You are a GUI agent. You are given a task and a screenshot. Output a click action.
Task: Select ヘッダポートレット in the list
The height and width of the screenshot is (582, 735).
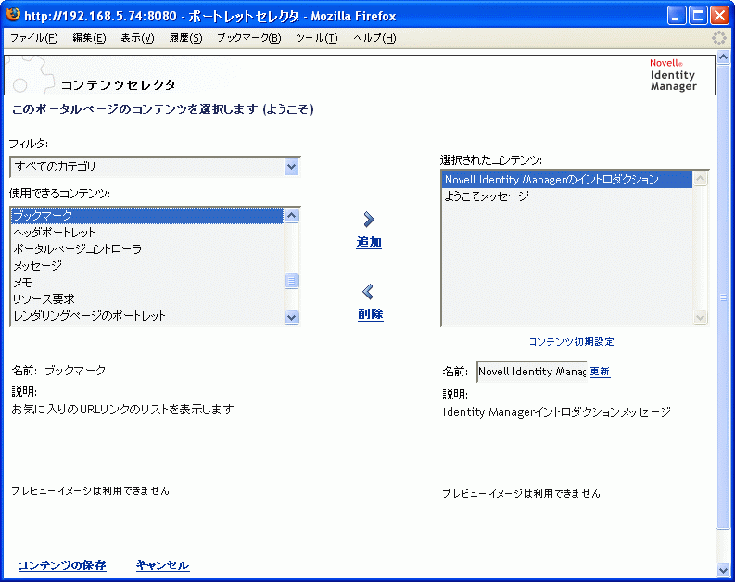pos(147,233)
